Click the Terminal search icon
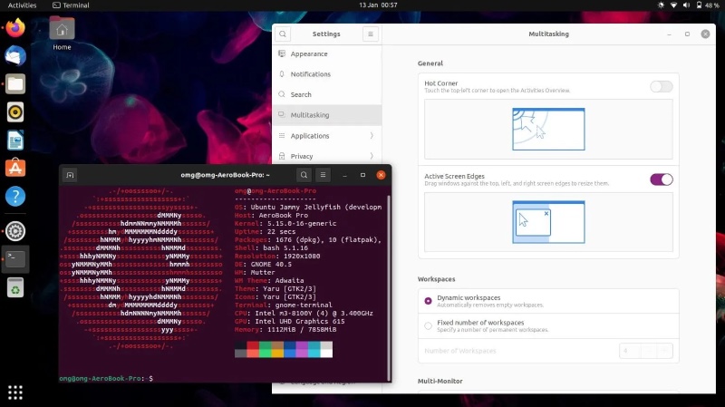This screenshot has width=725, height=407. (x=304, y=175)
